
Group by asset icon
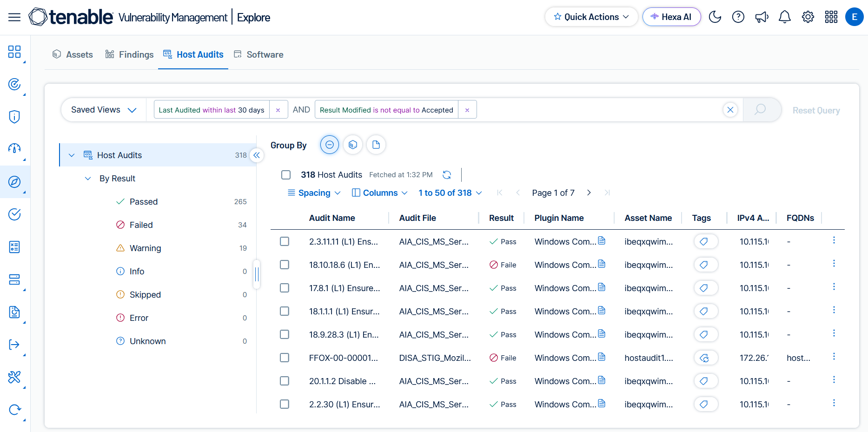click(x=353, y=145)
